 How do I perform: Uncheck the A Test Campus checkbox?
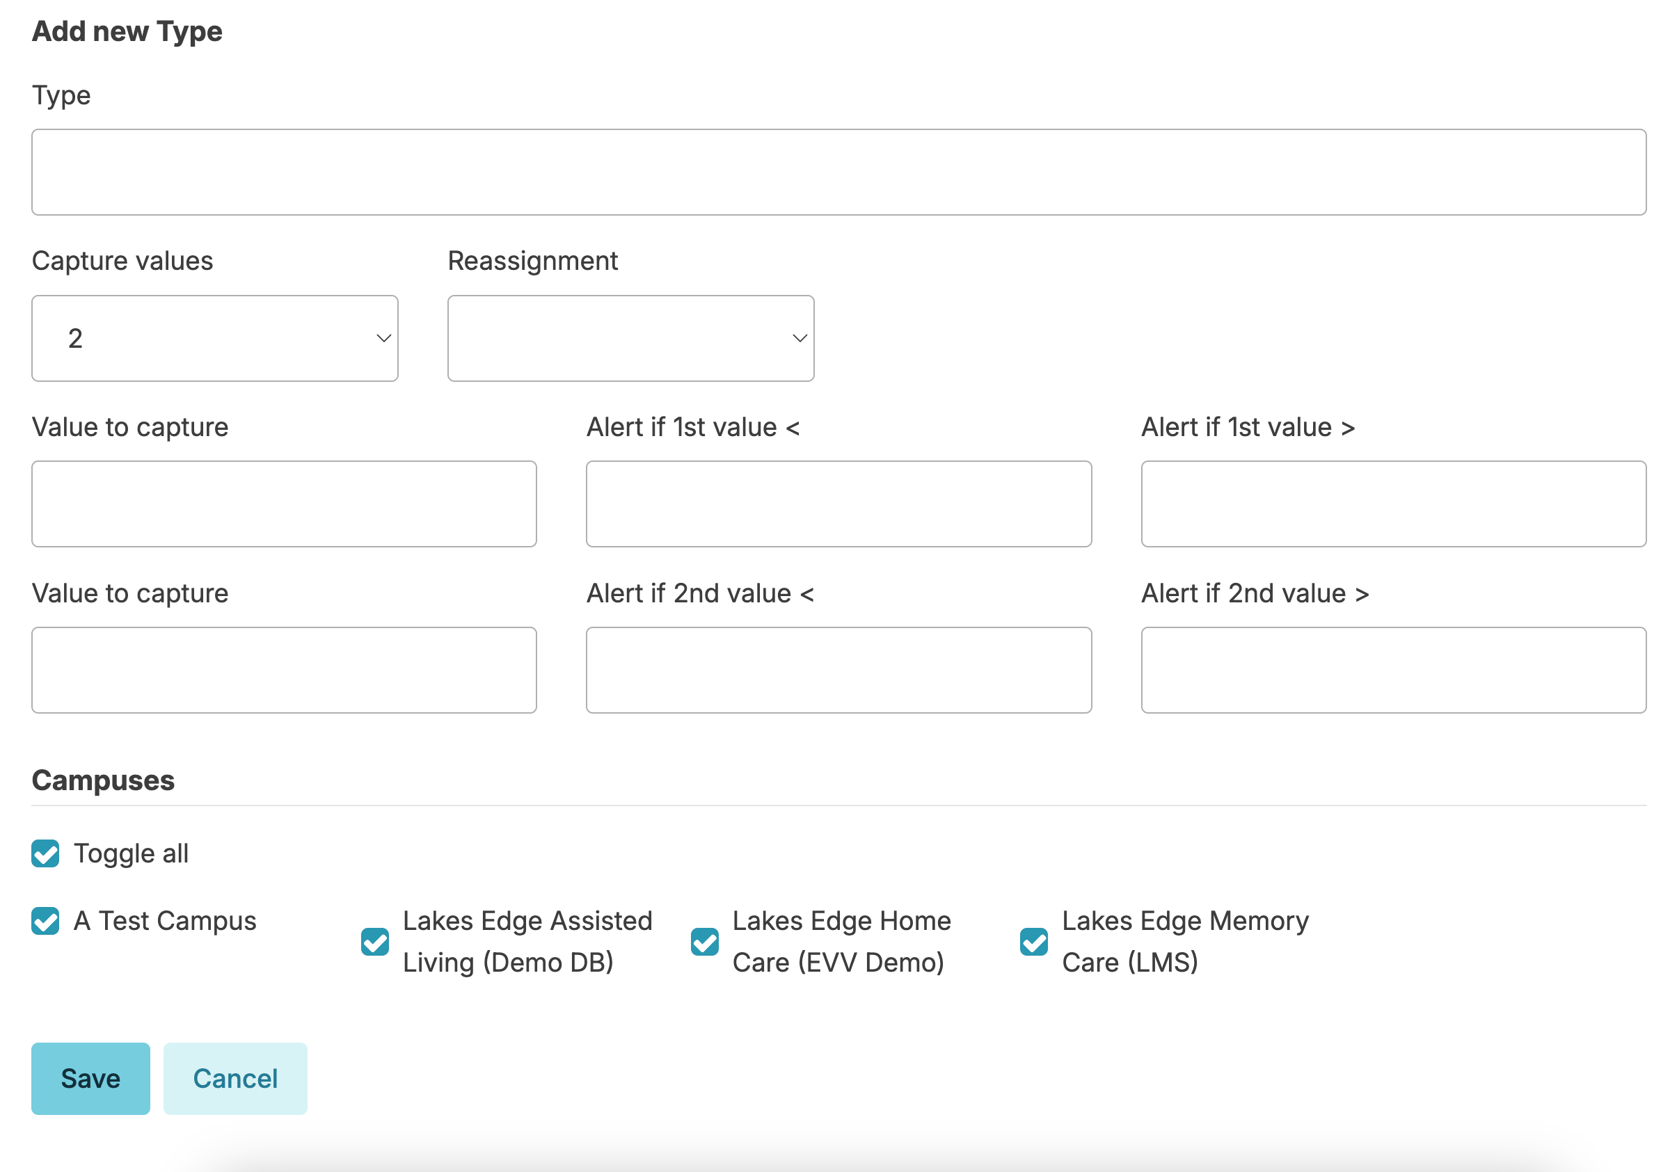pyautogui.click(x=45, y=920)
